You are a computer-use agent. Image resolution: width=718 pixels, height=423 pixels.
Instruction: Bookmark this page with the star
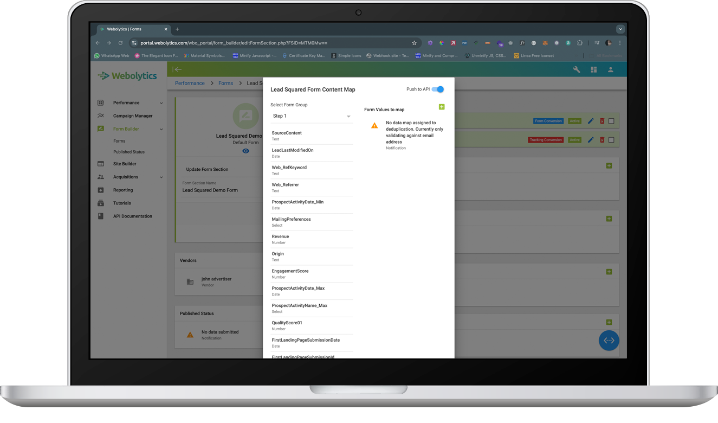(x=414, y=43)
